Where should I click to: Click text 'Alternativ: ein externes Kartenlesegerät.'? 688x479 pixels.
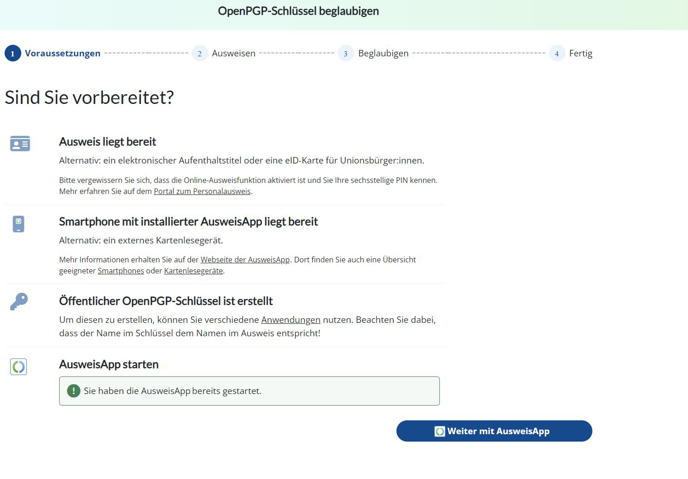pos(141,240)
